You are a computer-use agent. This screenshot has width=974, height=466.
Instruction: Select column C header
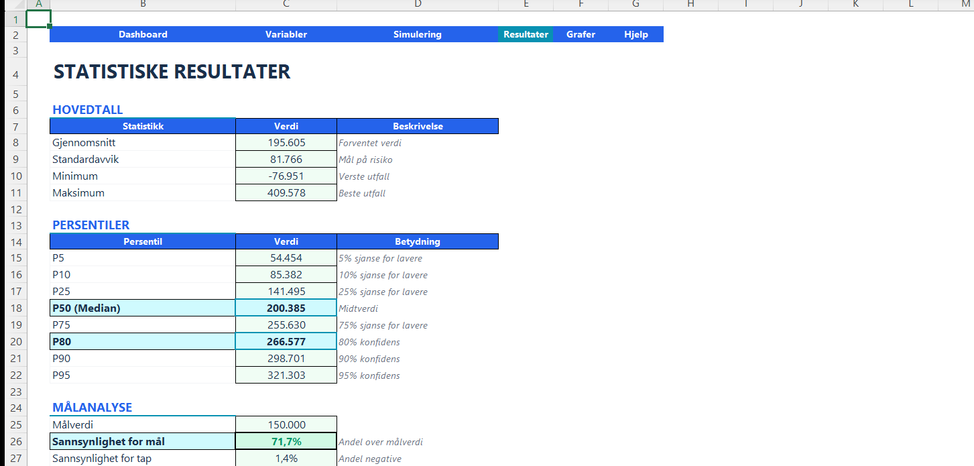coord(286,5)
